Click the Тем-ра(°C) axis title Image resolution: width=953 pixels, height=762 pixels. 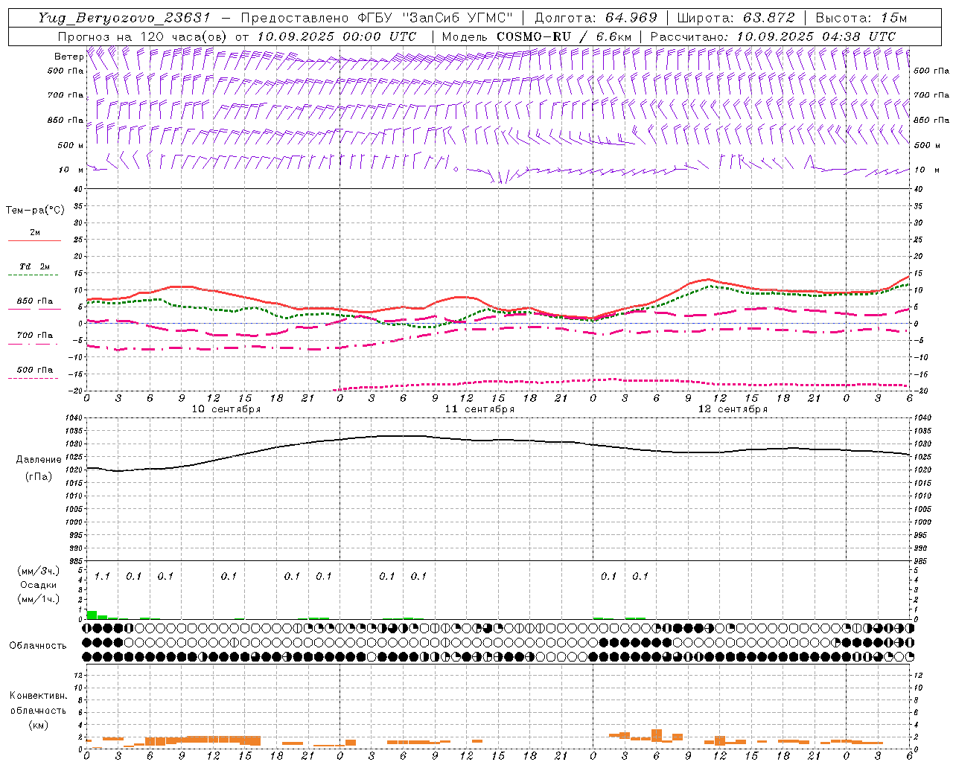click(35, 211)
